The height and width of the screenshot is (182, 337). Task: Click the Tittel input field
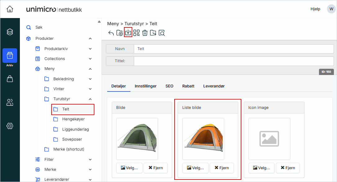pos(234,61)
